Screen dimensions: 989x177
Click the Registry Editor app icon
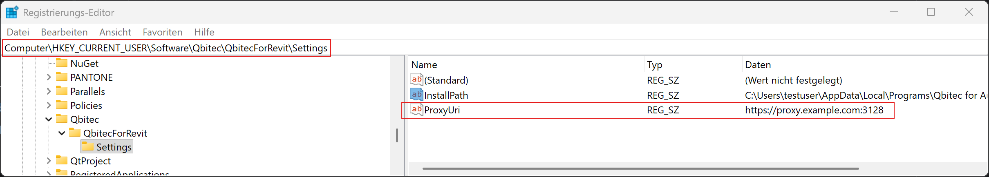click(x=12, y=12)
